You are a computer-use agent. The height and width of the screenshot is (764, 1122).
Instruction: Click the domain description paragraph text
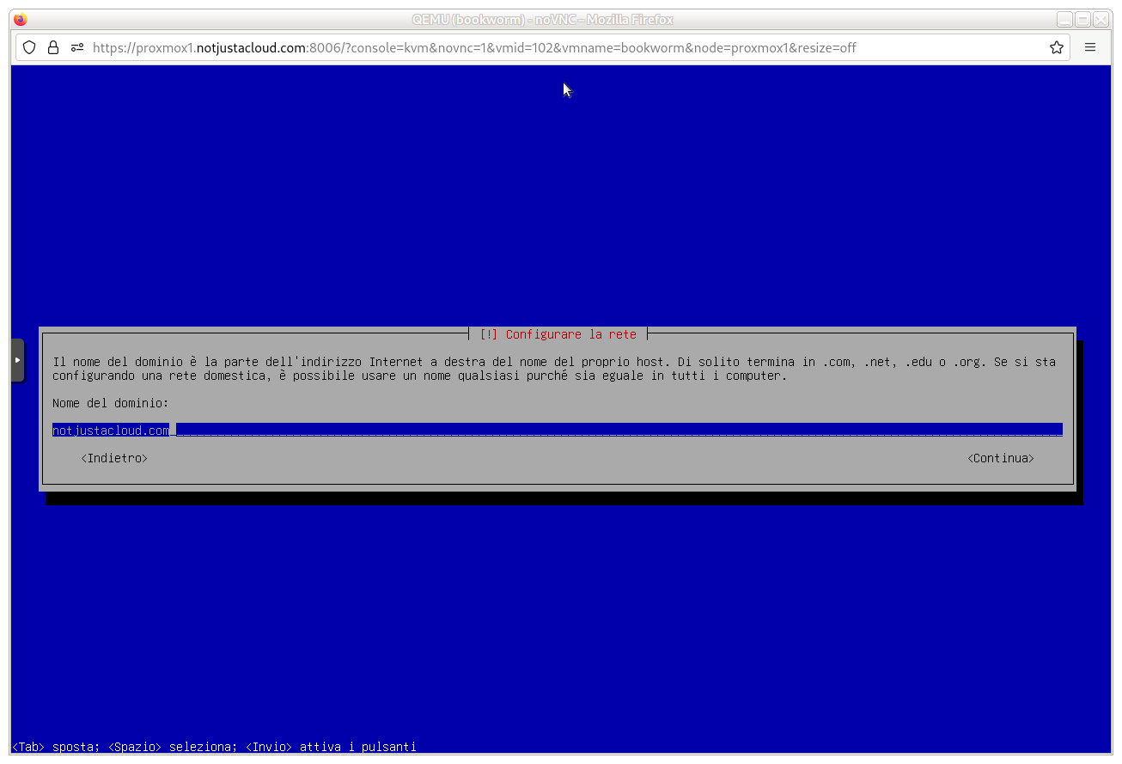click(554, 369)
